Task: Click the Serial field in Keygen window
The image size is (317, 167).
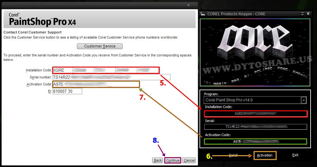Action: coord(256,127)
